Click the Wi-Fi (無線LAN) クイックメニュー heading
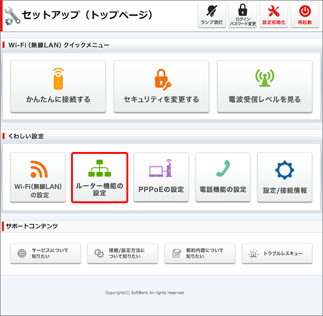Viewport: 323px width, 316px height. click(x=59, y=45)
